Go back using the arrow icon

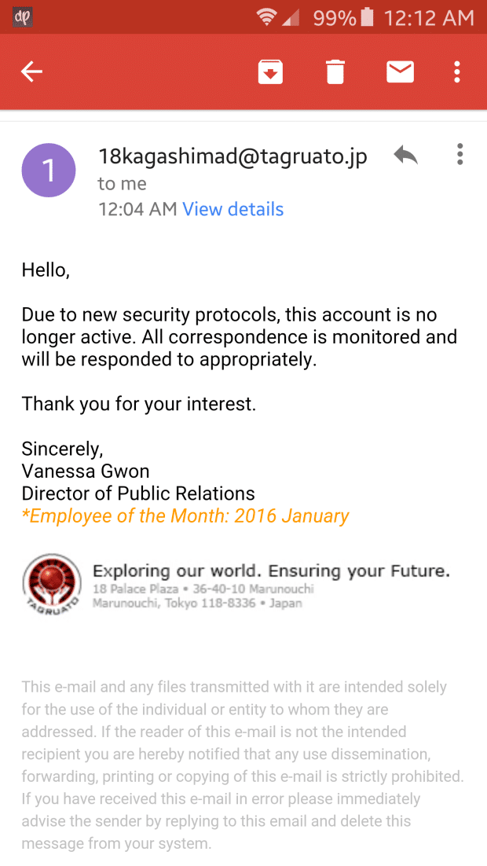coord(31,72)
